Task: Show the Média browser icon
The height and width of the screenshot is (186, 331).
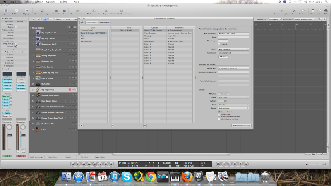Action: (x=326, y=11)
